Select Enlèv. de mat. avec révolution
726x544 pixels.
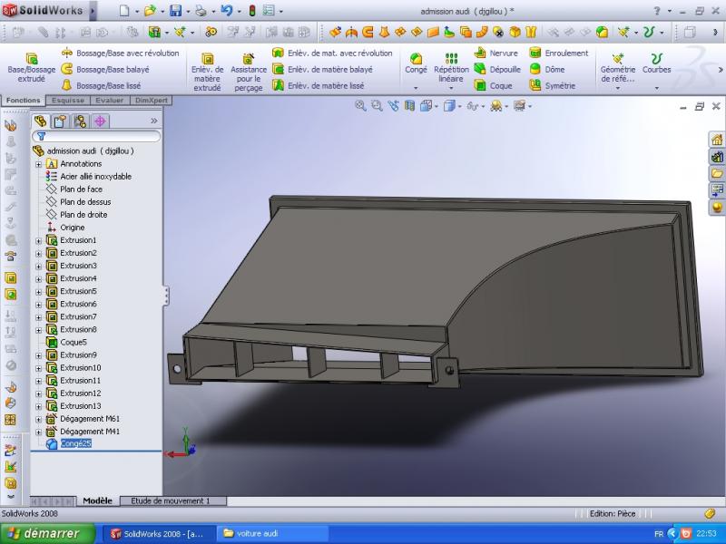click(x=332, y=53)
